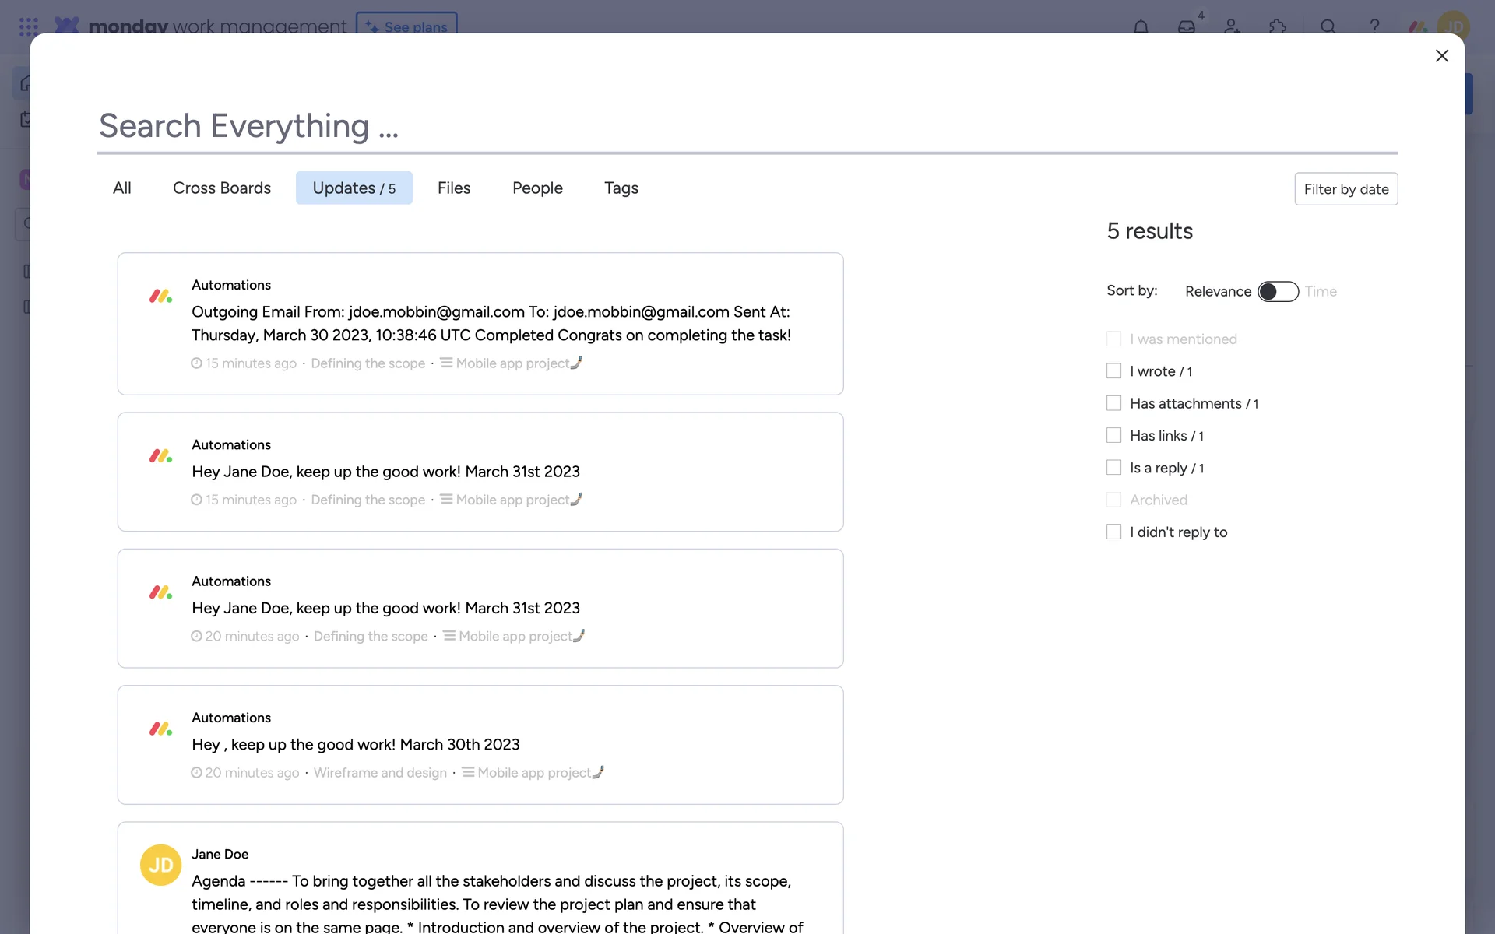The width and height of the screenshot is (1495, 934).
Task: Check the 'Is a reply' filter
Action: click(x=1113, y=468)
